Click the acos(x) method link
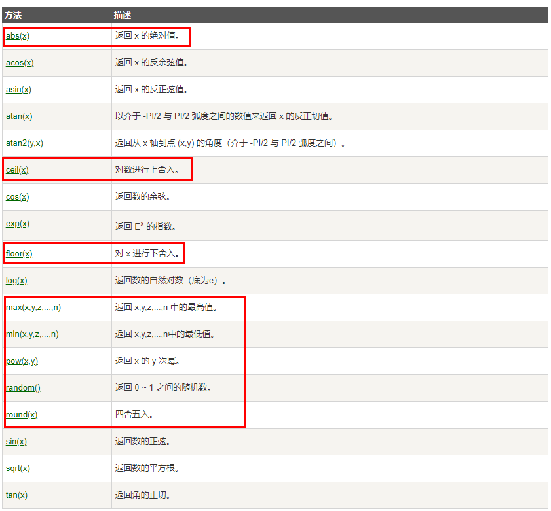 coord(20,63)
